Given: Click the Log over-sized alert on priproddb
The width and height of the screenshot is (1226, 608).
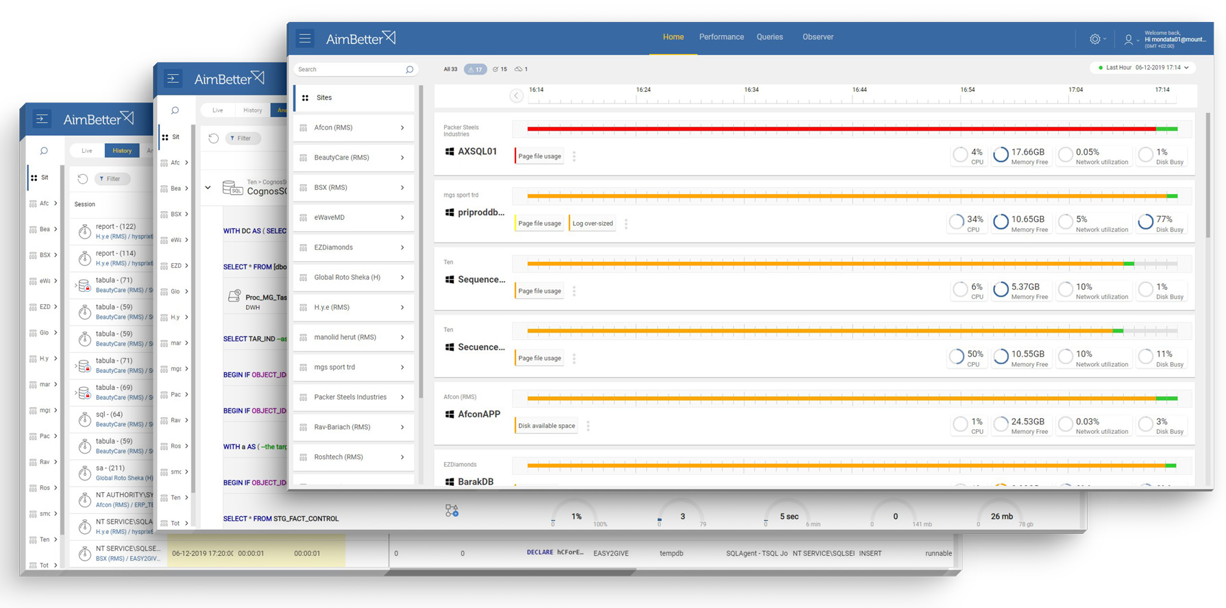Looking at the screenshot, I should pyautogui.click(x=593, y=223).
